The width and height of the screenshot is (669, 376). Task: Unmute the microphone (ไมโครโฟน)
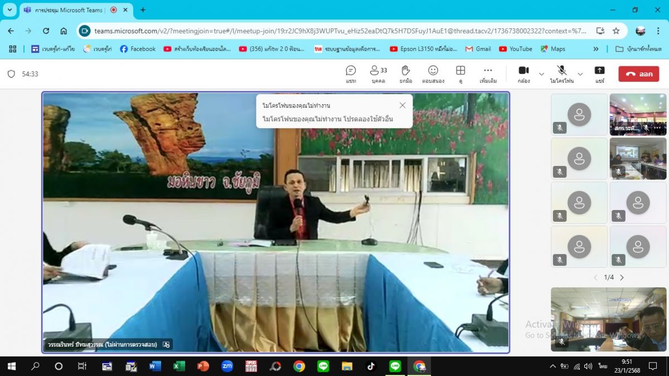[x=562, y=74]
